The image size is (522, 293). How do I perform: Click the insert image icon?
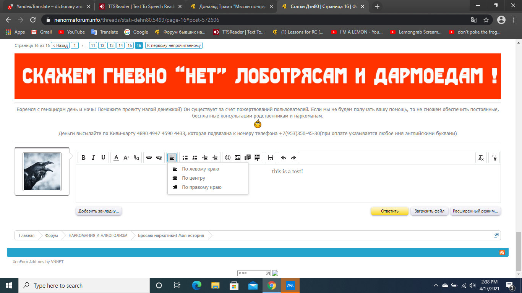238,158
